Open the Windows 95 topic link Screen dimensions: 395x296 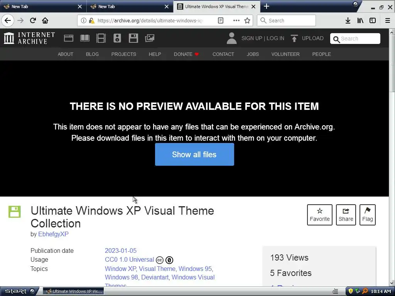(195, 269)
